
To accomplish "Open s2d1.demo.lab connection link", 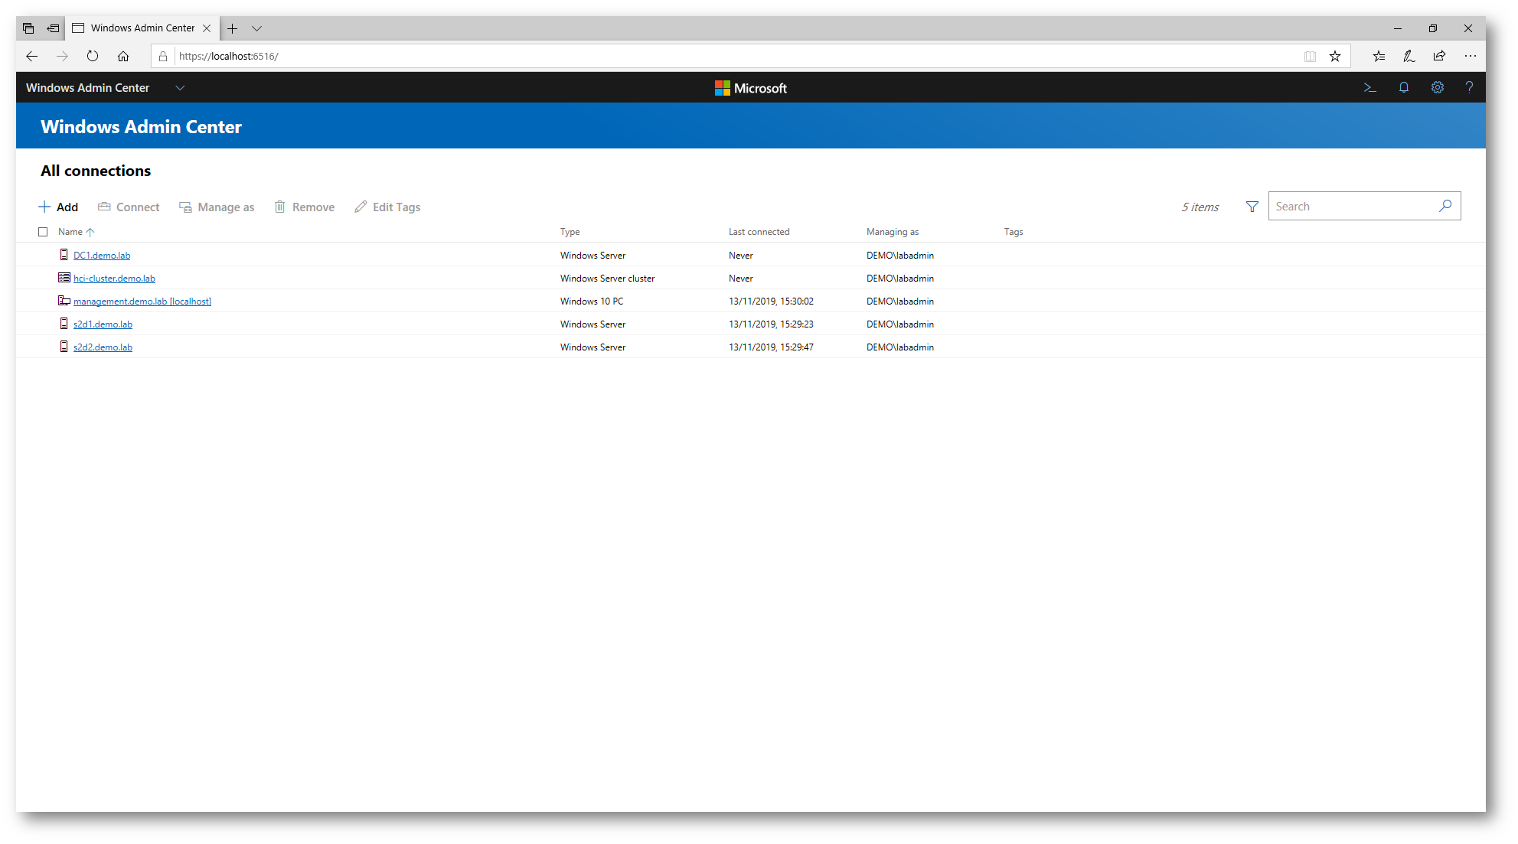I will click(x=103, y=324).
